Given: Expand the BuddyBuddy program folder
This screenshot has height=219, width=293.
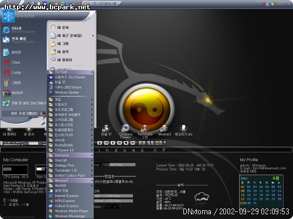Looking at the screenshot, I should point(70,145).
